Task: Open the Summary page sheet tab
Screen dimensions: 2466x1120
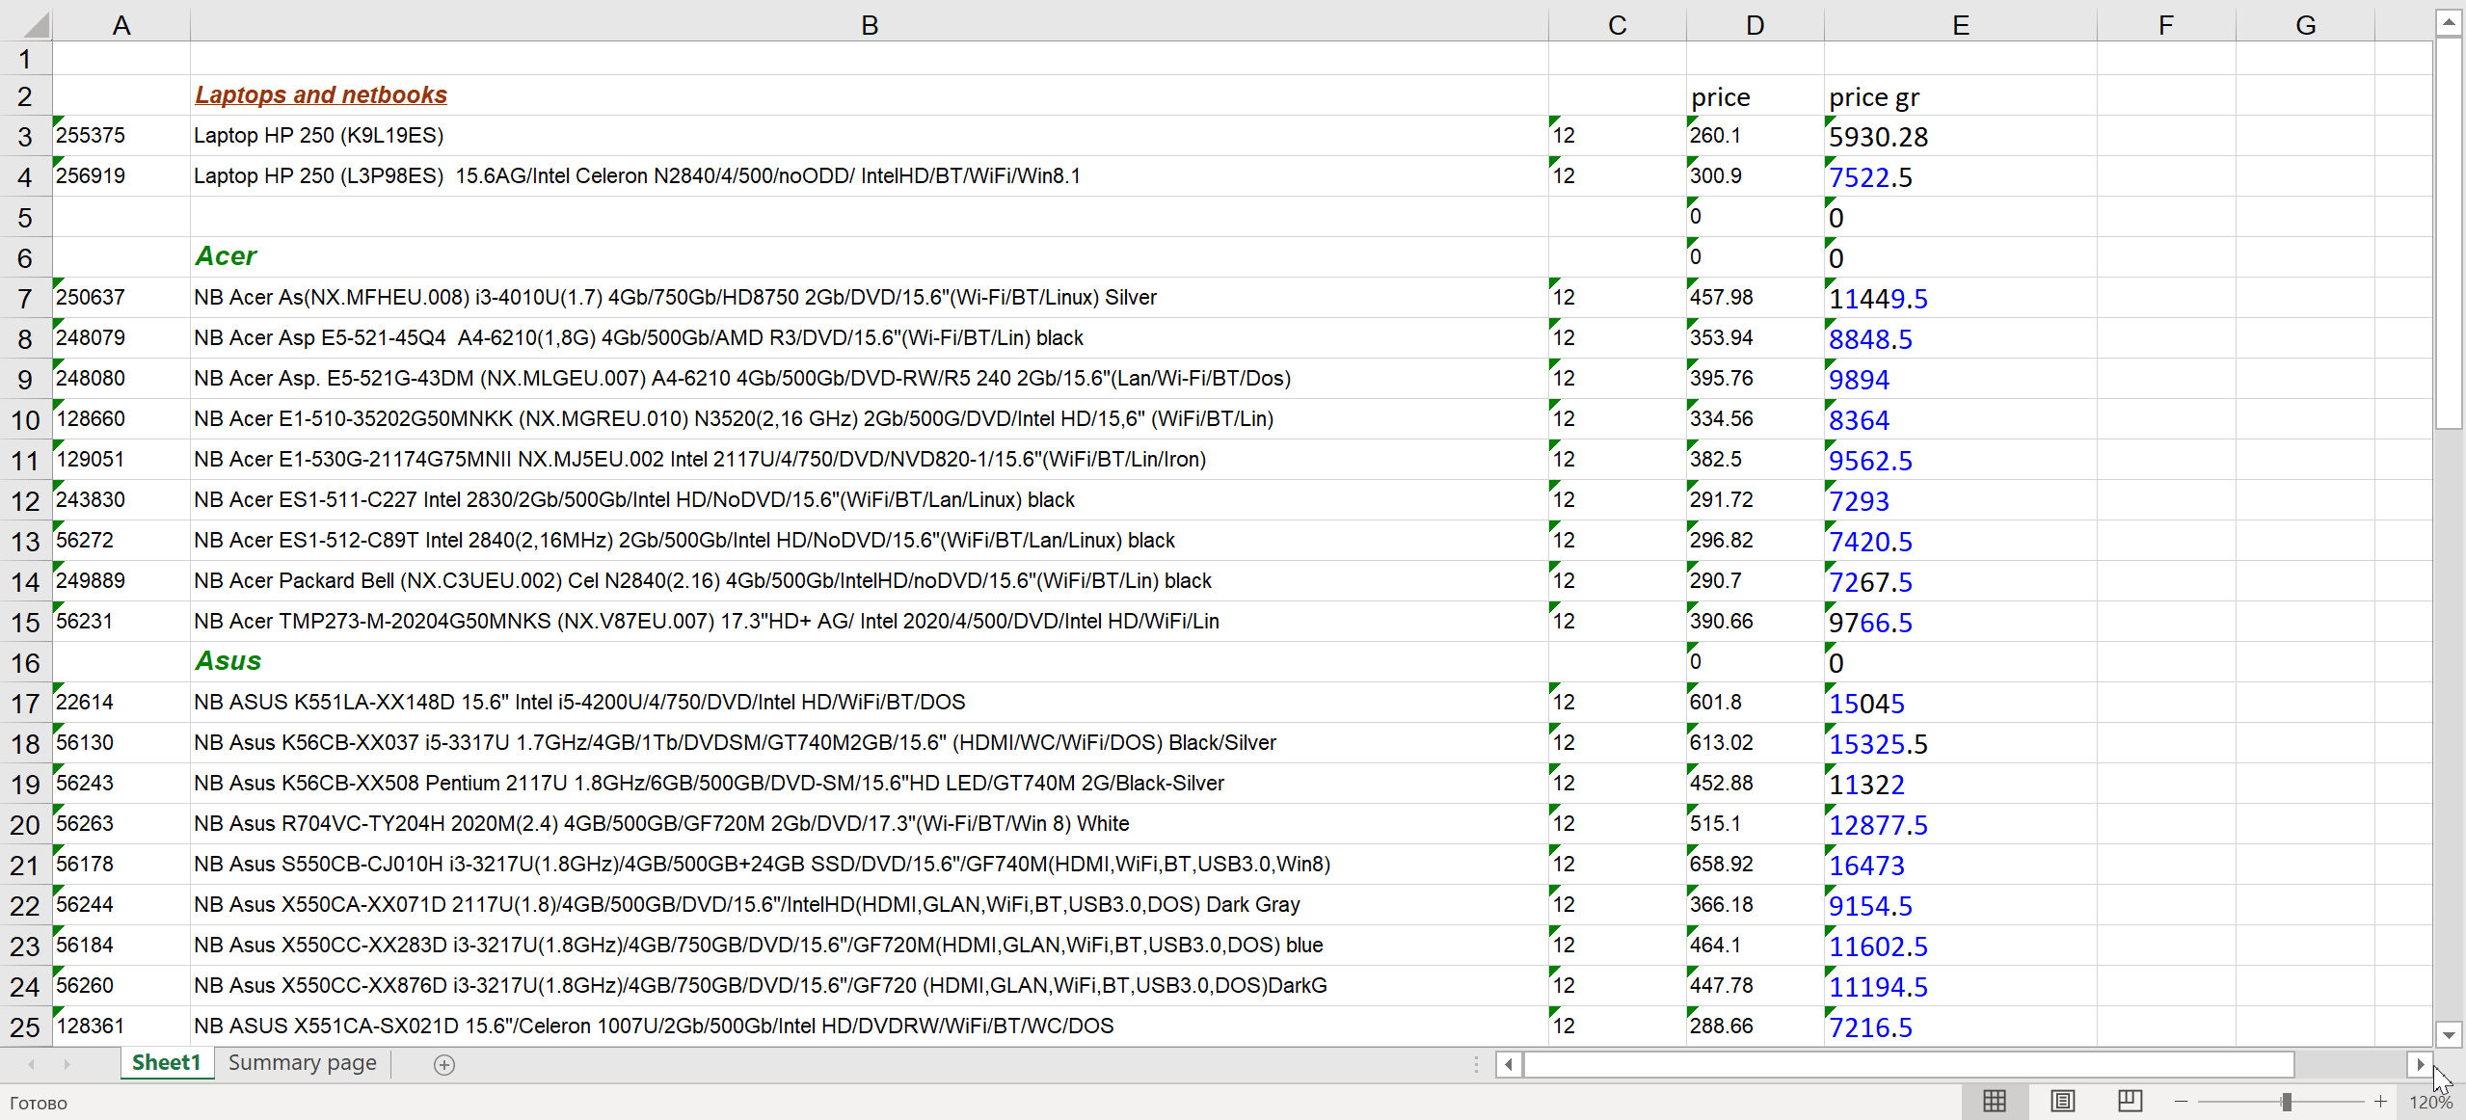Action: point(302,1062)
